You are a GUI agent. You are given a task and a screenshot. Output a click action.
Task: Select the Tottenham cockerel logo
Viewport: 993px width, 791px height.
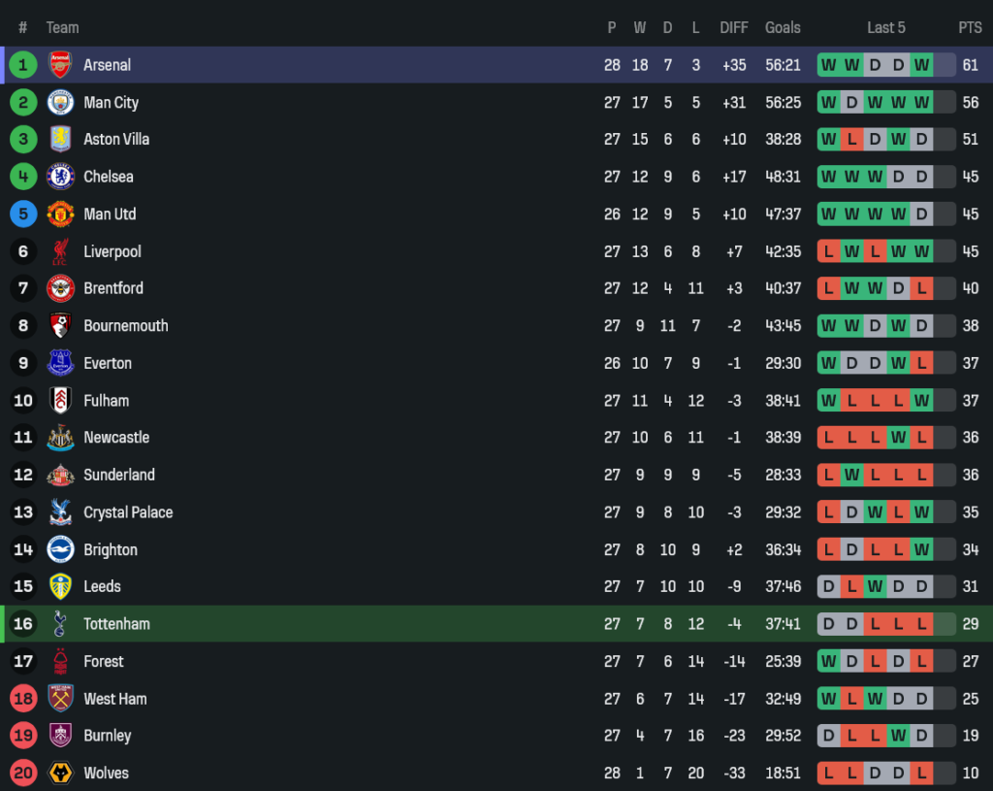60,624
